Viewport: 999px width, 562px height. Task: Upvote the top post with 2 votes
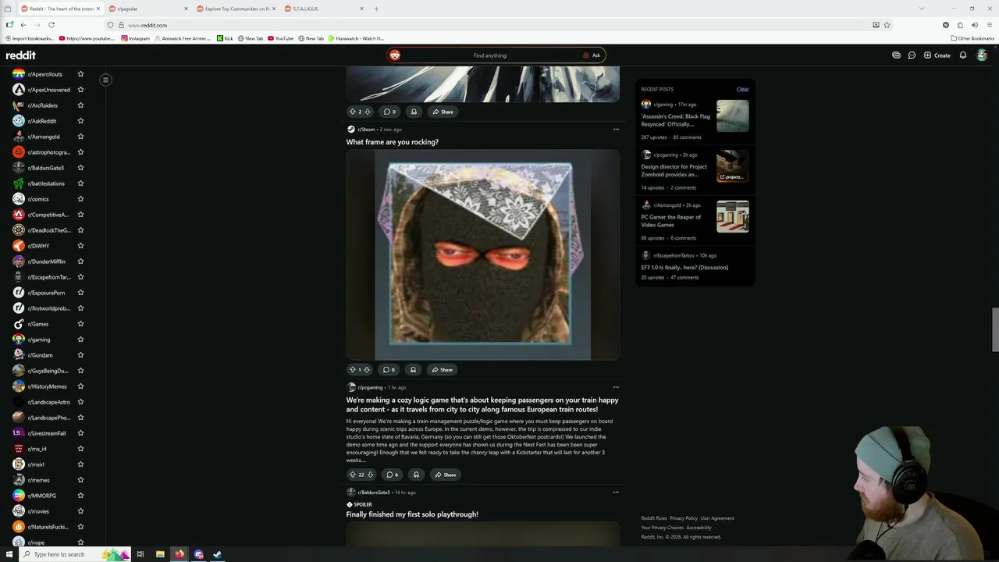pos(353,112)
